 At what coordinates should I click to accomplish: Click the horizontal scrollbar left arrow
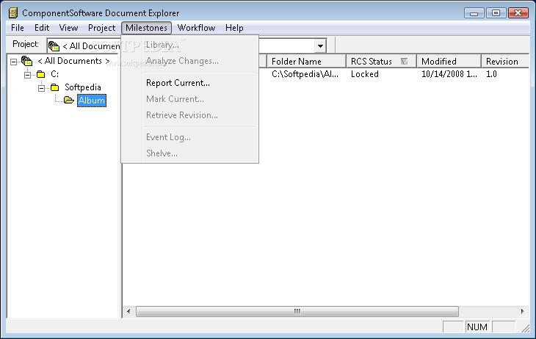click(x=128, y=311)
